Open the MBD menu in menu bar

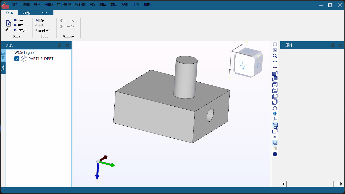click(x=49, y=5)
